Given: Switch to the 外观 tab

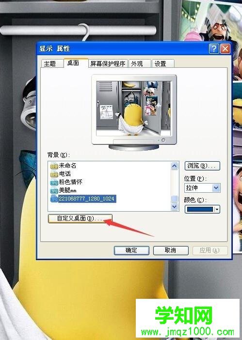Looking at the screenshot, I should 140,64.
